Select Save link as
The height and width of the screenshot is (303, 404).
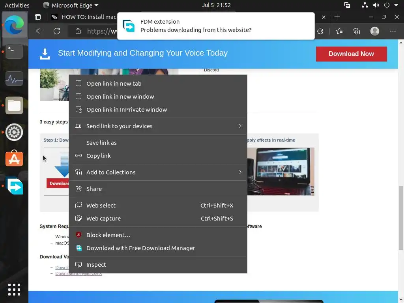click(x=158, y=142)
